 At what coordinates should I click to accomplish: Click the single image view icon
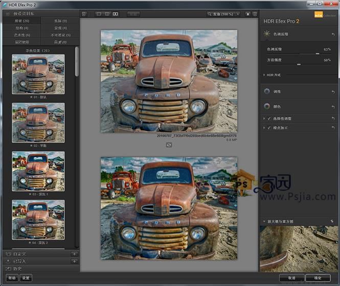(x=99, y=14)
